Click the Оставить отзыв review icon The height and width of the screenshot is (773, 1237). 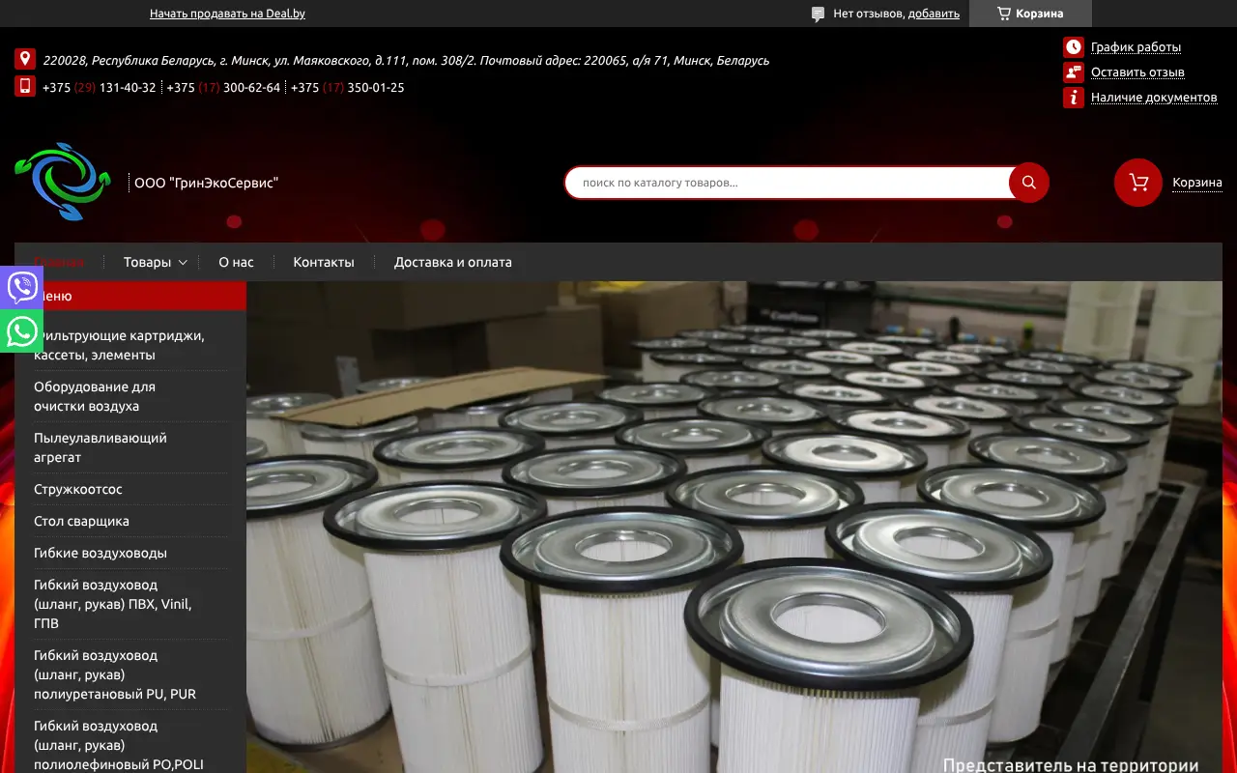tap(1073, 72)
